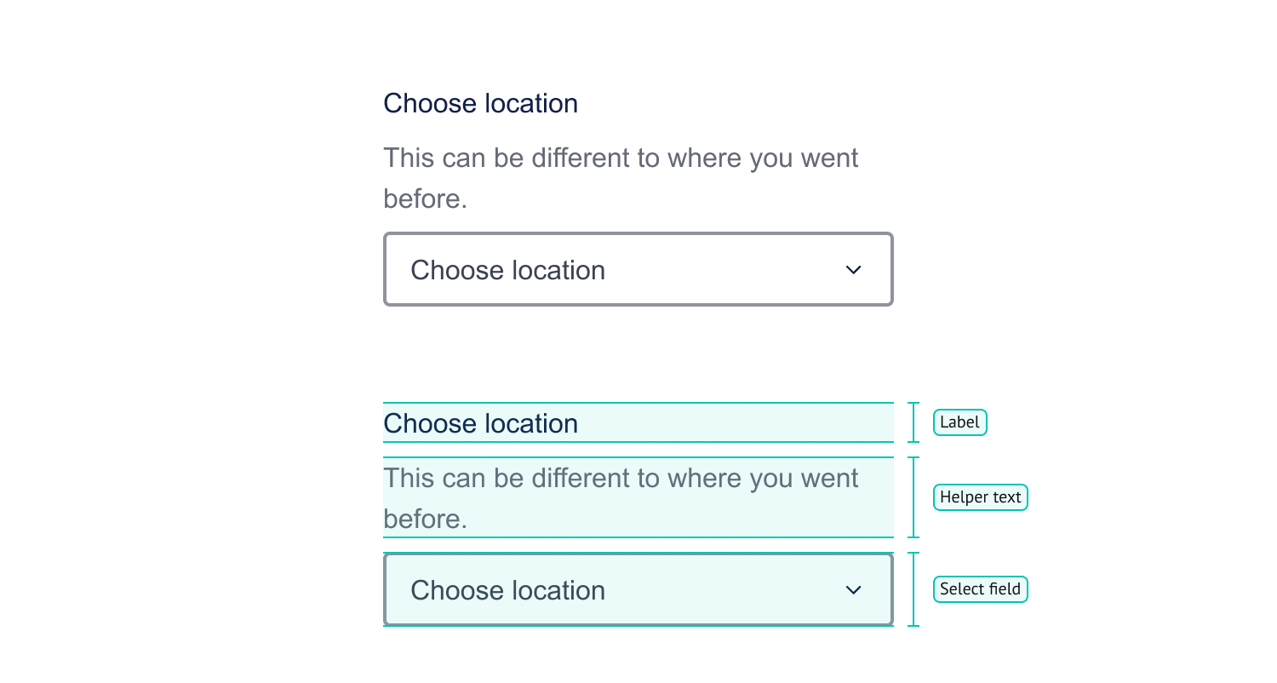The image size is (1277, 683).
Task: Click the bracket marker beside the Label annotation
Action: (913, 422)
